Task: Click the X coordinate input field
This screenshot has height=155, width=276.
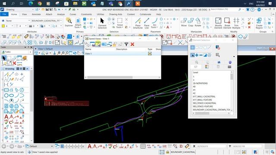Action: (211, 146)
